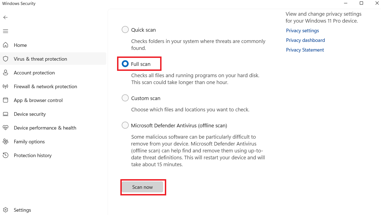Click 'View and change privacy settings' text
The height and width of the screenshot is (215, 381).
click(x=324, y=17)
